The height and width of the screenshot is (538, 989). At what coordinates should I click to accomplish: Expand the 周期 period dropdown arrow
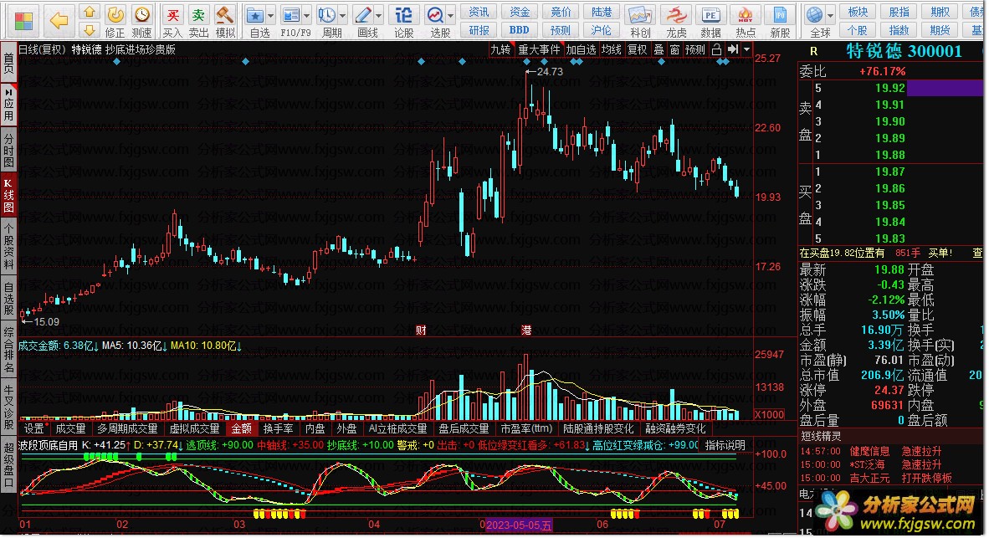click(x=343, y=16)
